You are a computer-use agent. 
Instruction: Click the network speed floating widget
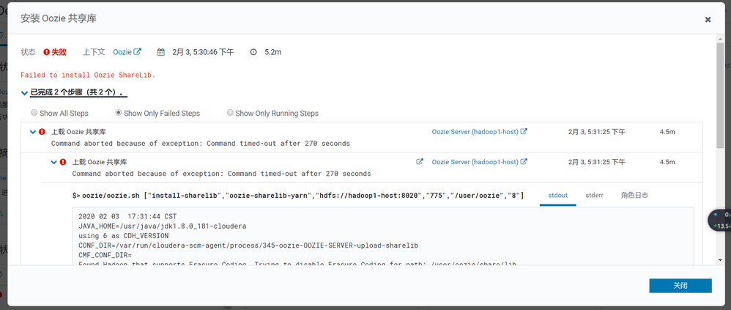[x=721, y=220]
